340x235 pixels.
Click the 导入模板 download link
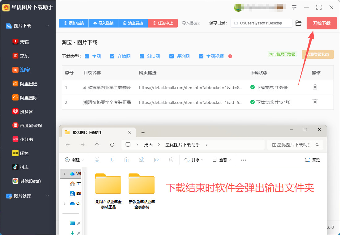point(191,23)
